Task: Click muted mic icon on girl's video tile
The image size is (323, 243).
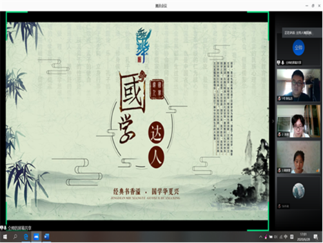Action: click(x=279, y=171)
